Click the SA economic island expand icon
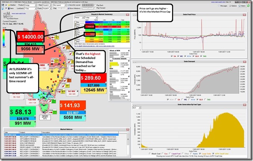 (x=129, y=84)
